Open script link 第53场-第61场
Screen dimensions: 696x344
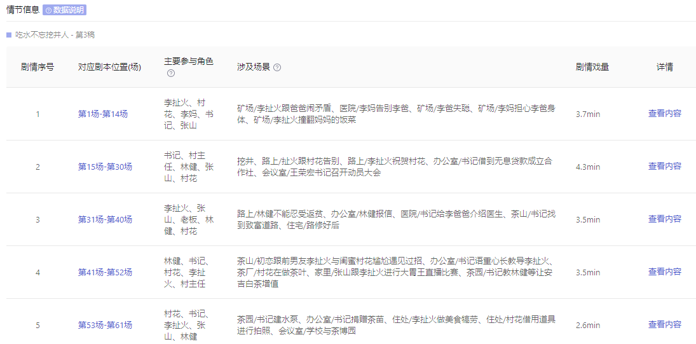pos(106,325)
